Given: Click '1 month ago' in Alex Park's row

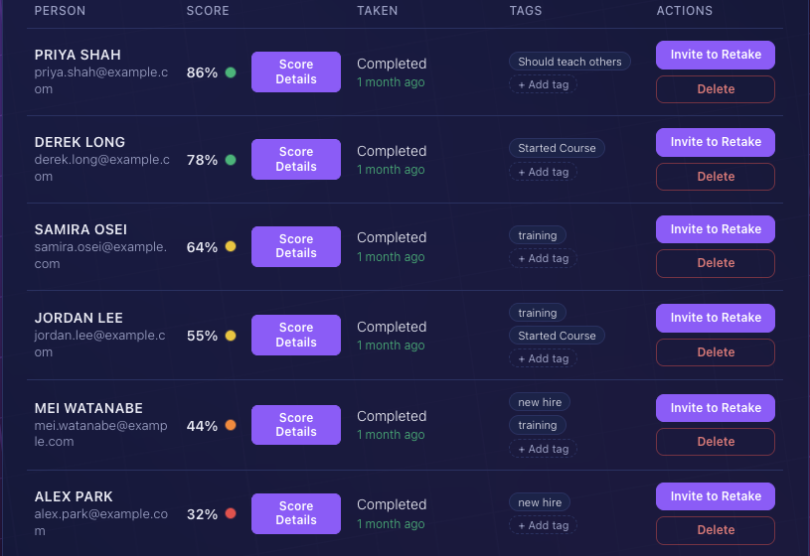Looking at the screenshot, I should pos(391,523).
